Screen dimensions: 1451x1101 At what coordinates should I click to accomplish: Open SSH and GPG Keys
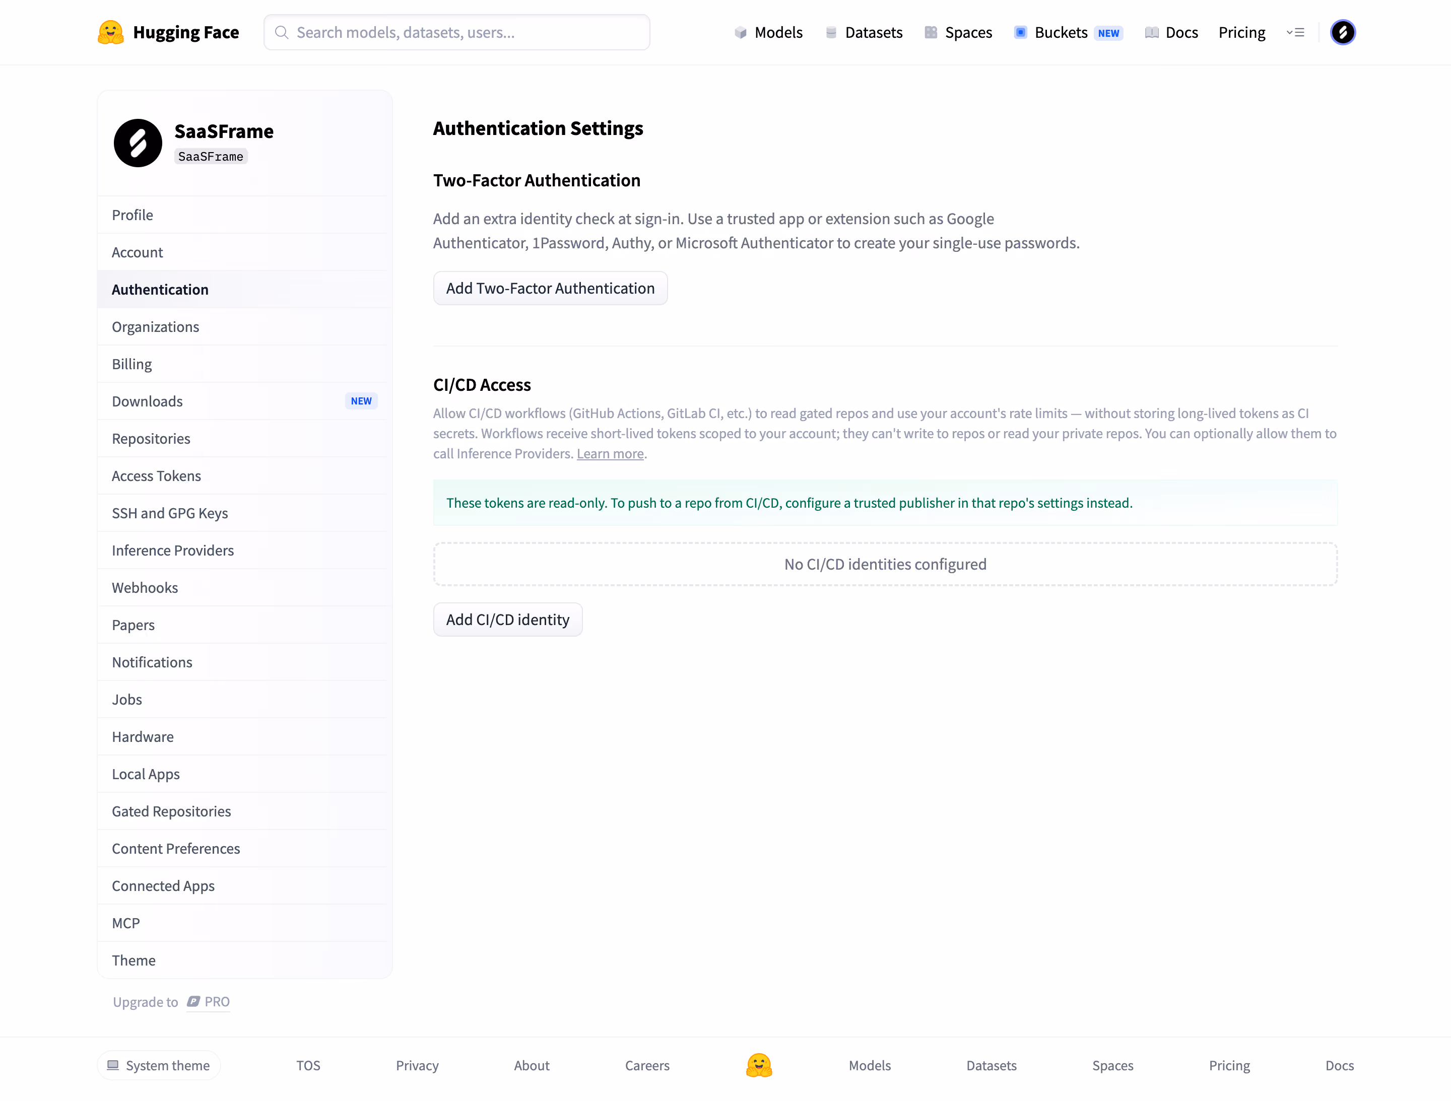click(245, 513)
